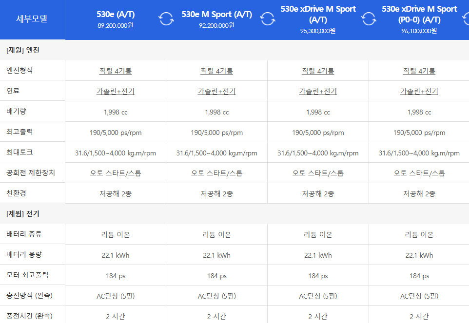Open 직렬 4기통 link under P0-0 model
The image size is (469, 323).
(419, 71)
